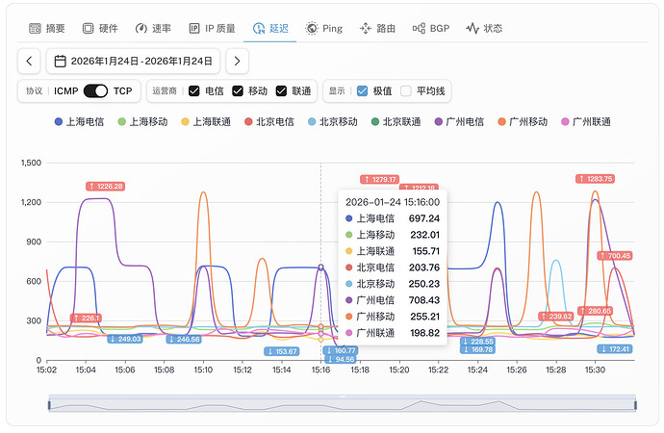The image size is (664, 433).
Task: Open the 速率 speed tab
Action: (153, 28)
